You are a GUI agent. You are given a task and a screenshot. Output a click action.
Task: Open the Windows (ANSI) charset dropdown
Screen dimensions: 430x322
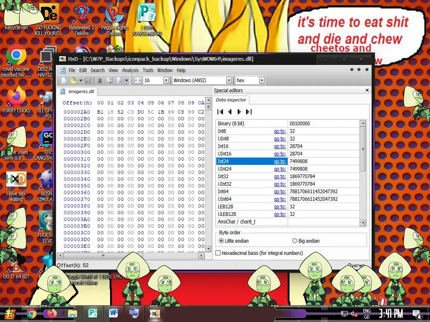coord(229,80)
